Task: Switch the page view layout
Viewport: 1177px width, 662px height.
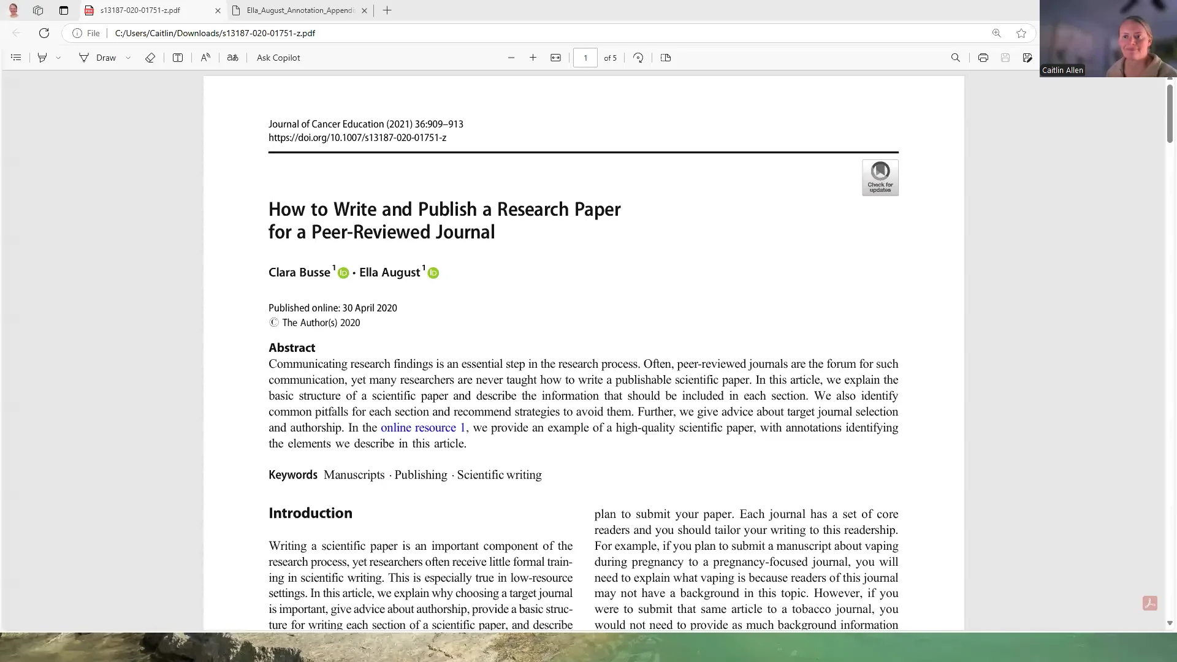Action: (x=666, y=58)
